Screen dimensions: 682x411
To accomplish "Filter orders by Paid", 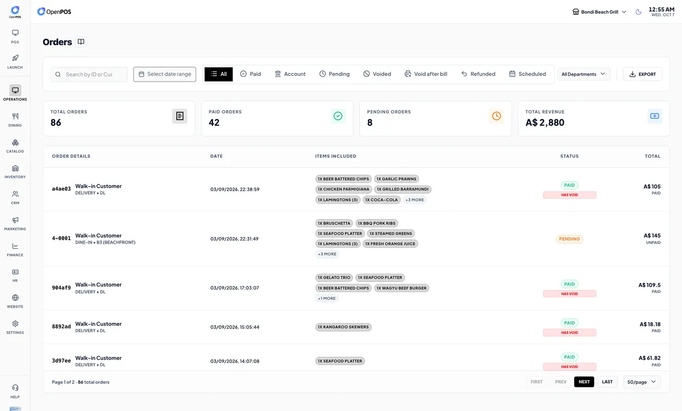I will click(x=250, y=74).
